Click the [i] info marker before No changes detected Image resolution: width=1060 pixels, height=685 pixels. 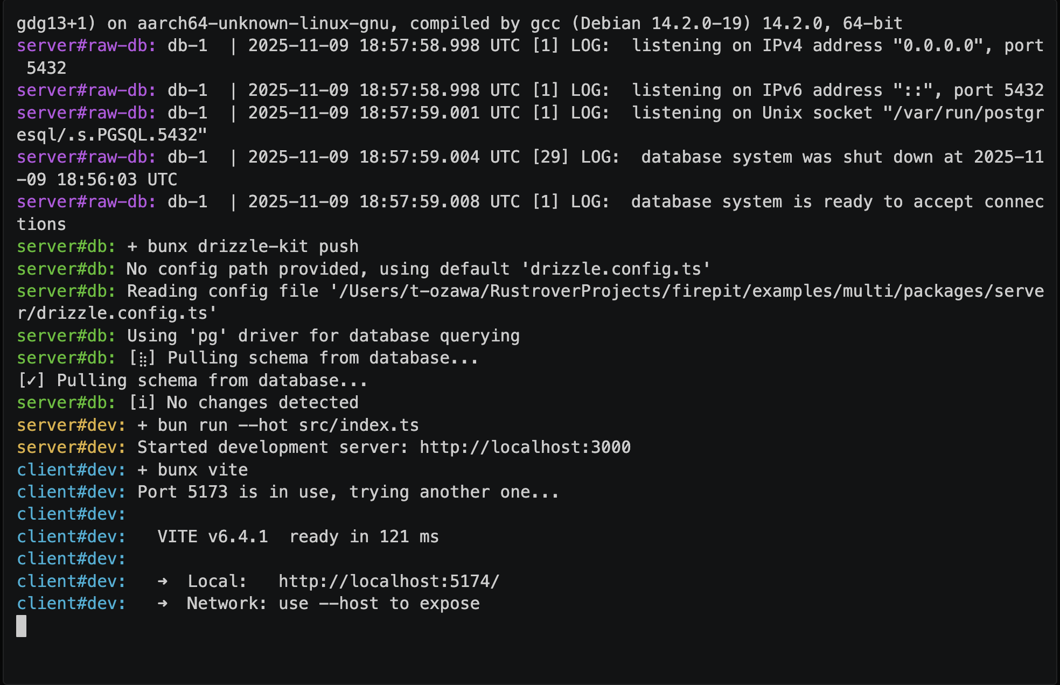[142, 403]
